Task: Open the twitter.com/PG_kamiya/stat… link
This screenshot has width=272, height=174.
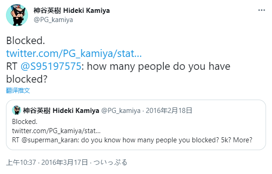Action: (x=74, y=54)
